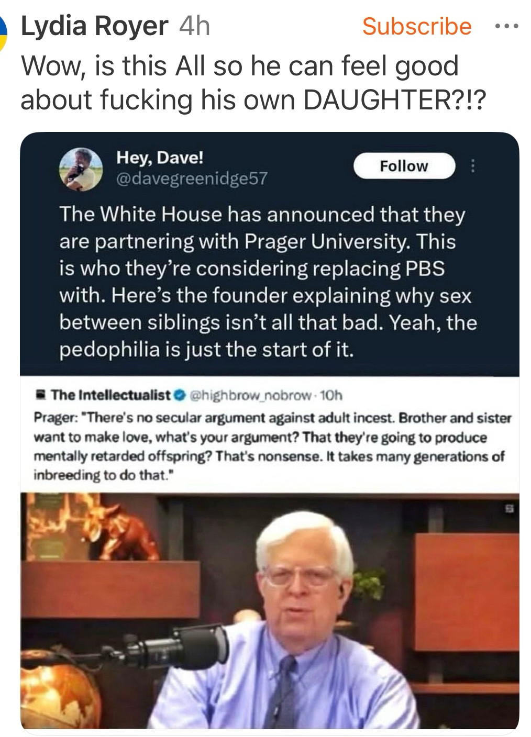Open the three-dot menu beside Subscribe
This screenshot has width=531, height=737.
507,26
